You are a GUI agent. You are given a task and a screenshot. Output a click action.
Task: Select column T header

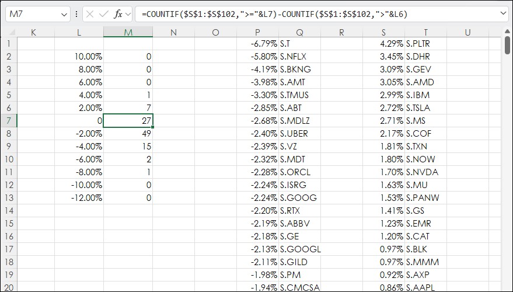click(x=425, y=32)
